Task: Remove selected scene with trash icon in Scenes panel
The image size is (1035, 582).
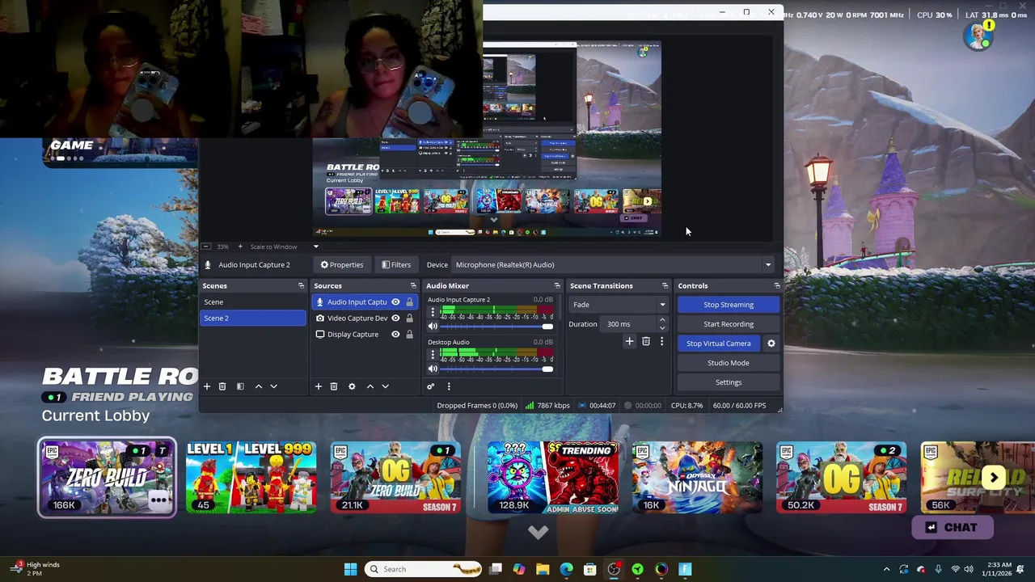Action: [222, 386]
